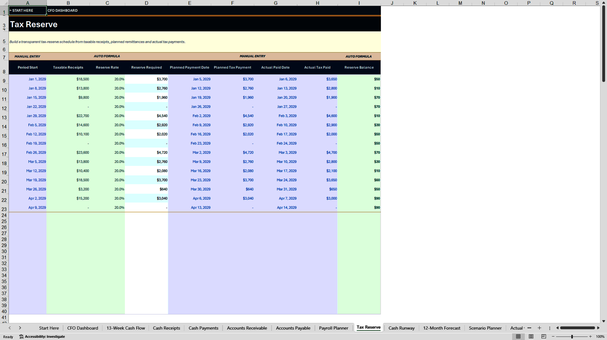Click horizontal scrollbar right arrow
Image resolution: width=607 pixels, height=340 pixels.
(x=598, y=328)
